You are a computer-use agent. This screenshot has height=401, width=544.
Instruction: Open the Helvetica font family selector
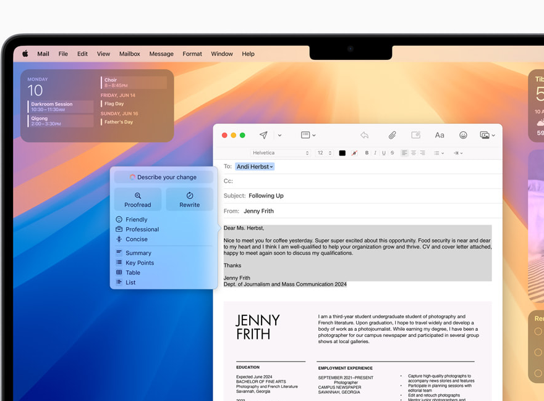[x=280, y=153]
